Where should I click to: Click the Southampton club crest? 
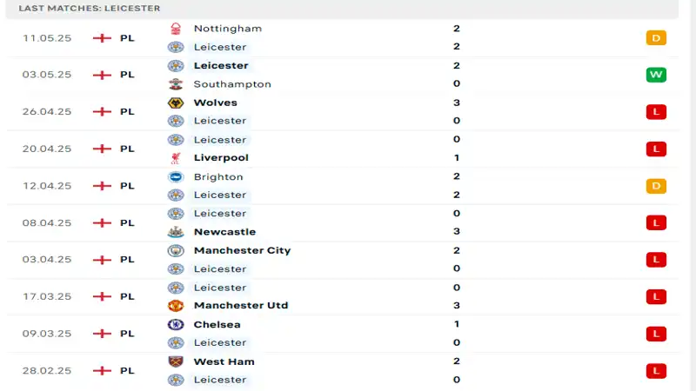point(176,84)
